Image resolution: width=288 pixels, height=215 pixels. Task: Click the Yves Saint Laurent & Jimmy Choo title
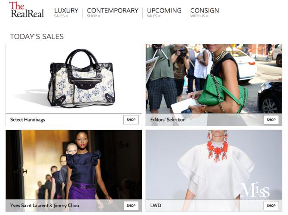coord(45,206)
